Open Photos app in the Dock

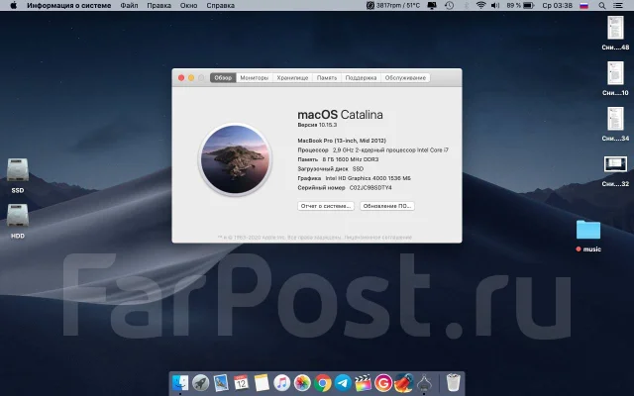pyautogui.click(x=302, y=382)
